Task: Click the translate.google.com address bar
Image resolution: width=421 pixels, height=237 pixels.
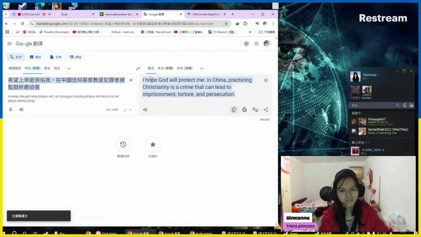Action: point(124,24)
